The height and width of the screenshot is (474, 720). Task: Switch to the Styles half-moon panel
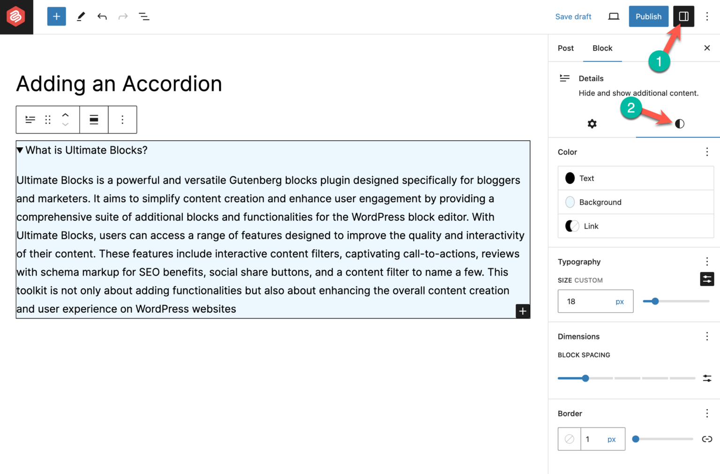[x=679, y=124]
